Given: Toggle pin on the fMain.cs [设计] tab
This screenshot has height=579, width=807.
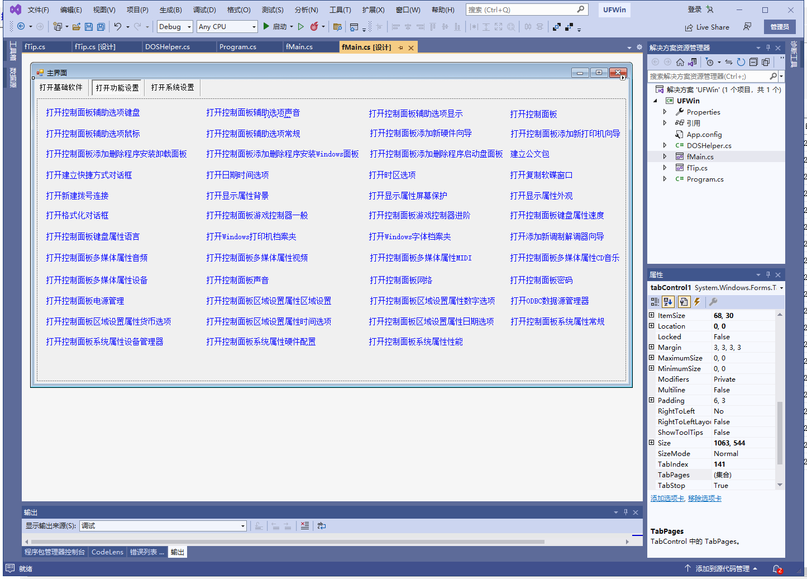Looking at the screenshot, I should [x=400, y=48].
